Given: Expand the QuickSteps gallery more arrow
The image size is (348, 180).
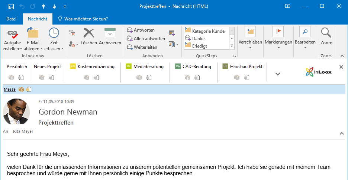Looking at the screenshot, I should click(x=232, y=46).
